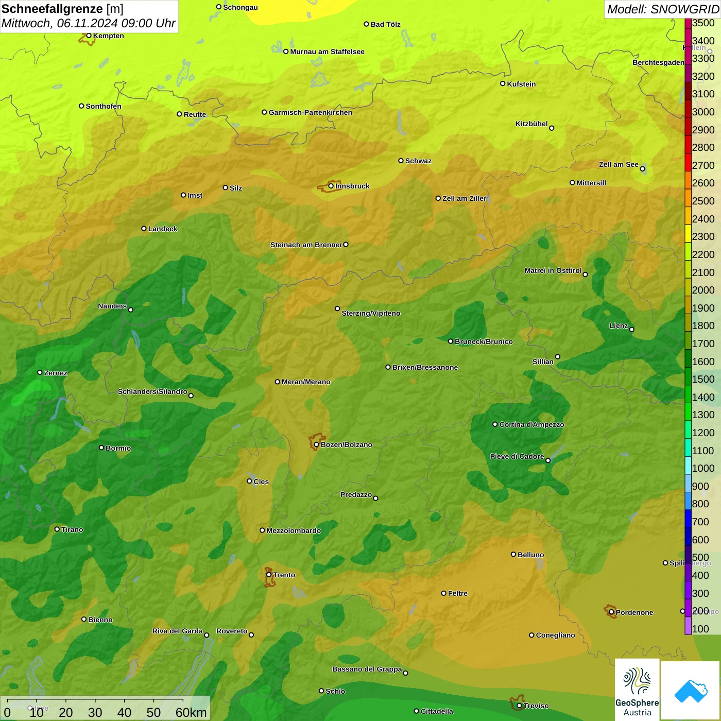The image size is (721, 721).
Task: Click the Murnau am Staffelsee label
Action: 327,51
